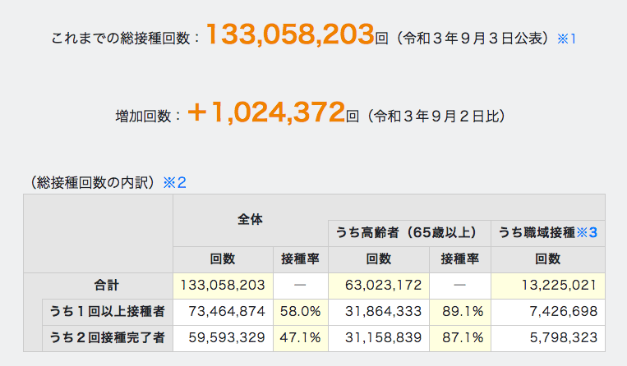Select the 47.1% vaccination rate cell
The width and height of the screenshot is (627, 366).
[300, 337]
